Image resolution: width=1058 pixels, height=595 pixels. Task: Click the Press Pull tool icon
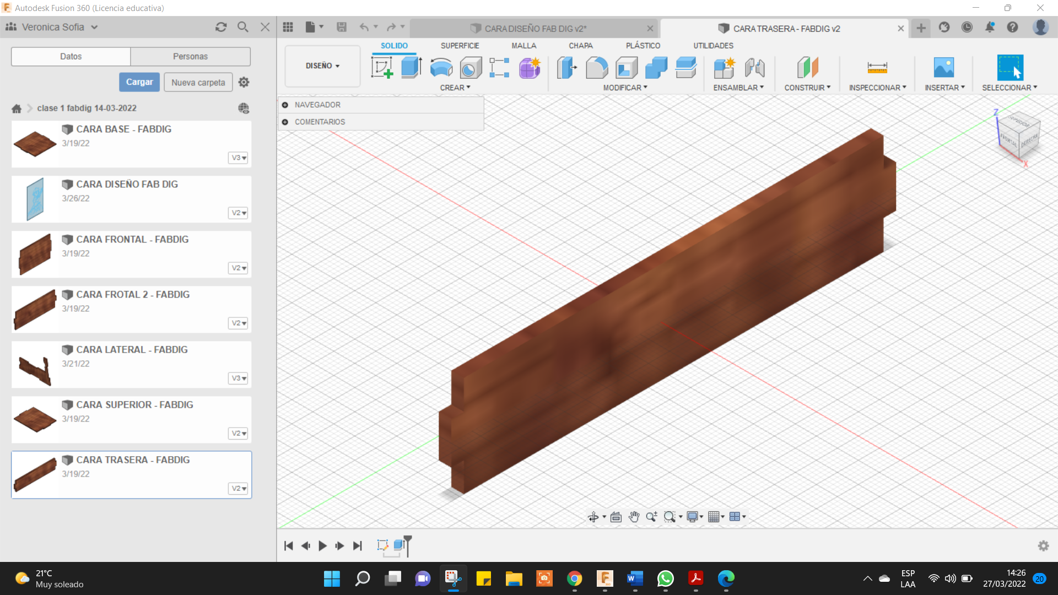566,68
